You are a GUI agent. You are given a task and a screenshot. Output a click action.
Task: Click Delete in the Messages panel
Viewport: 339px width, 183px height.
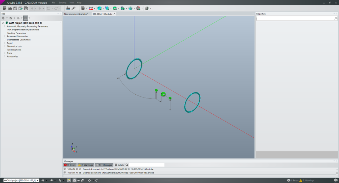click(119, 165)
